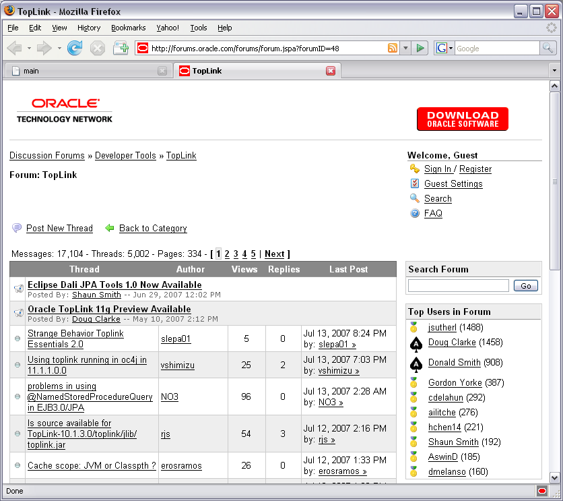Open the Edit menu
563x501 pixels.
[35, 28]
